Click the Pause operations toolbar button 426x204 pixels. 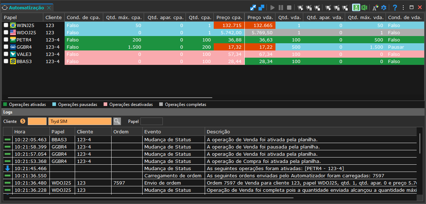click(x=281, y=8)
